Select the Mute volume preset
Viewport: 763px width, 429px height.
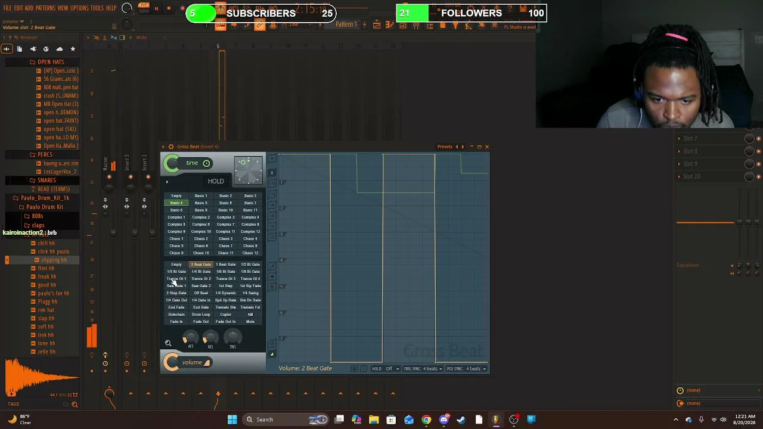point(250,322)
